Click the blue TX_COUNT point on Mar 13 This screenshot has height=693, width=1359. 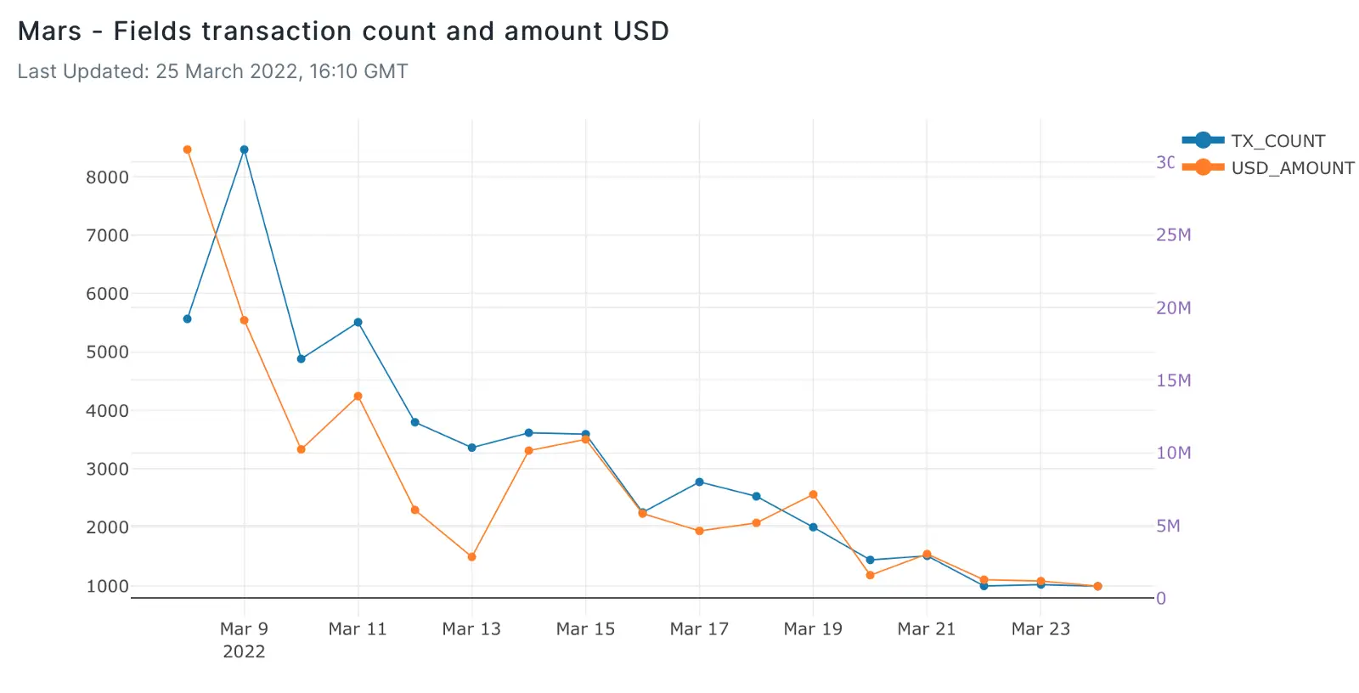472,448
